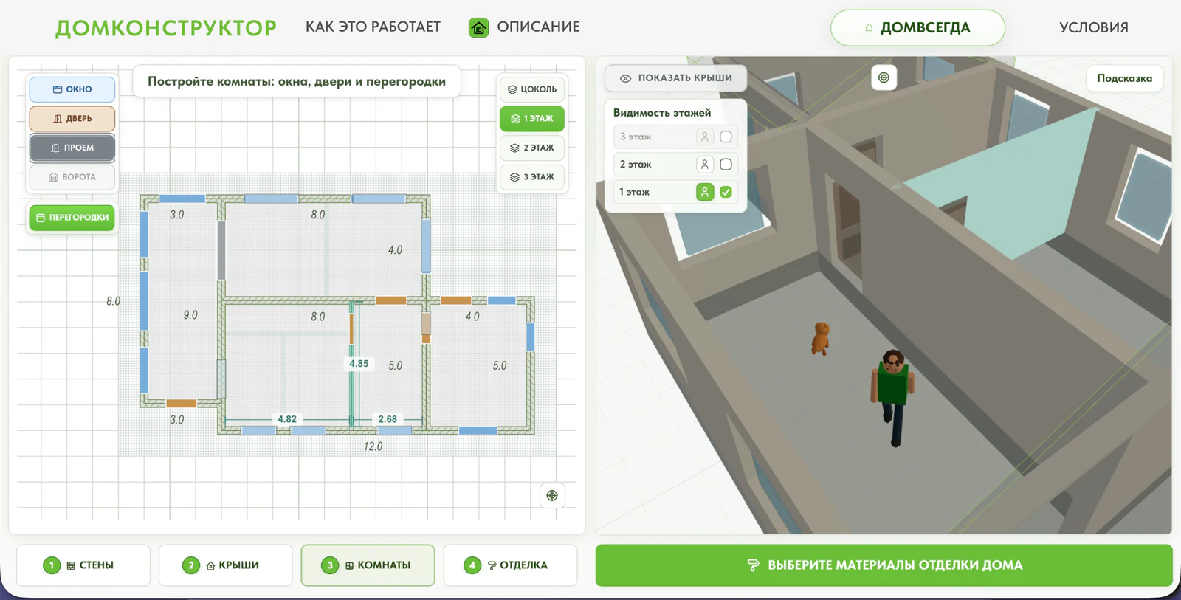Toggle person icon for 2 этаж
Screen dimensions: 1181x600
pyautogui.click(x=705, y=165)
